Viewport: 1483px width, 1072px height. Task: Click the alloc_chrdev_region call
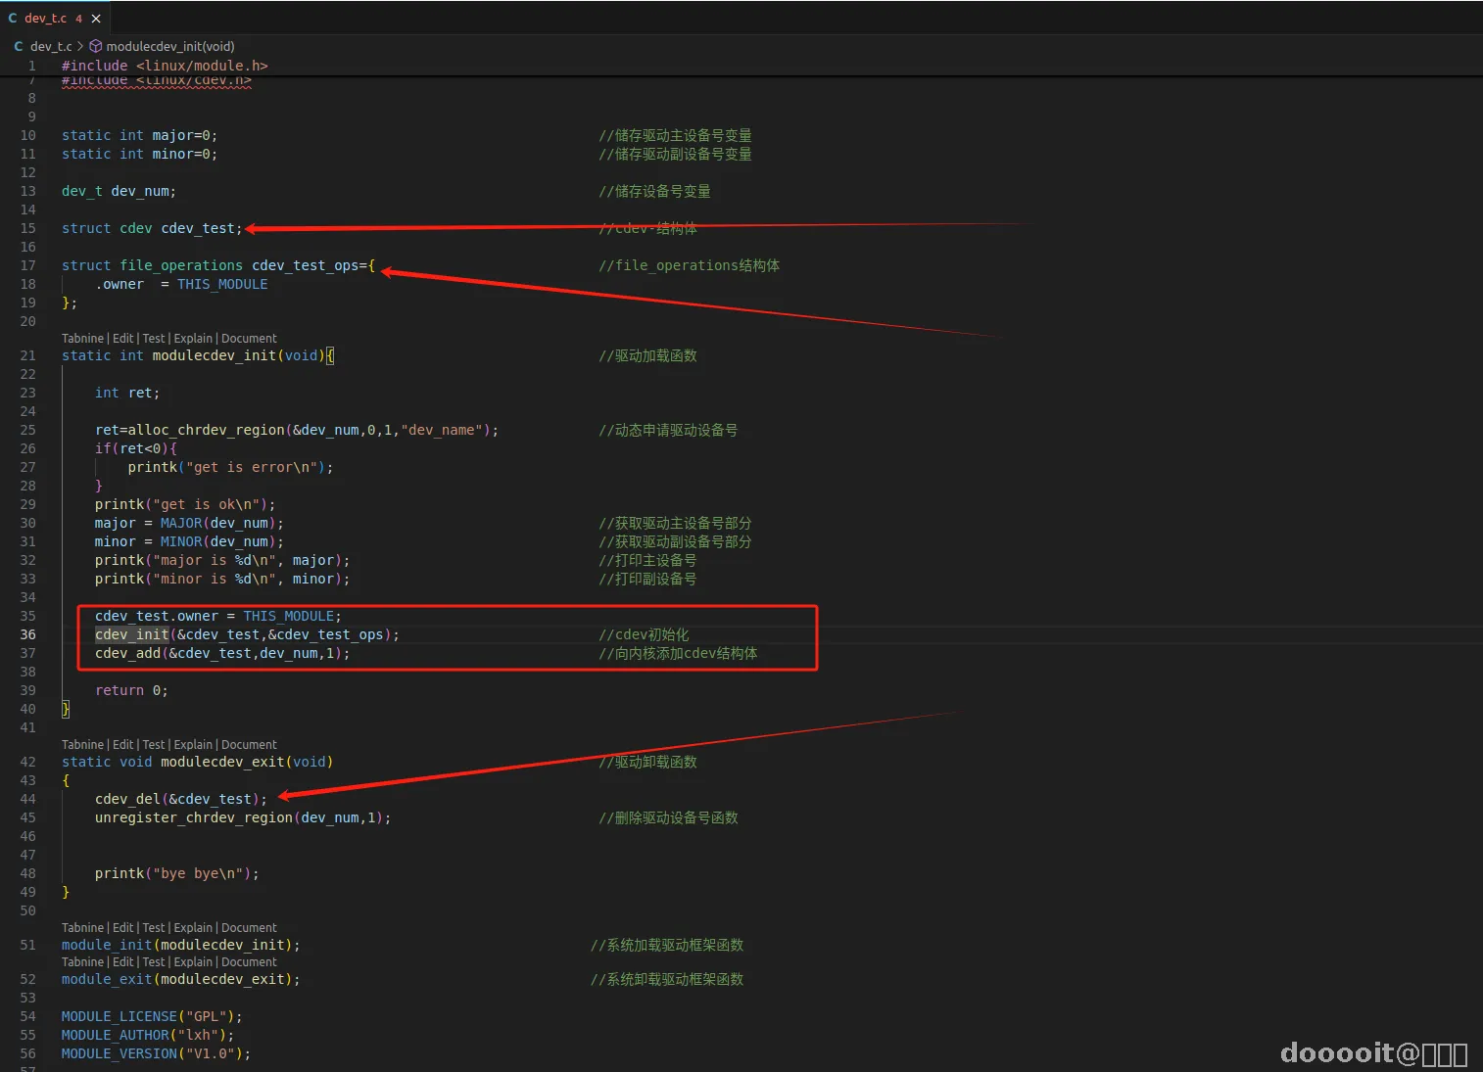297,430
